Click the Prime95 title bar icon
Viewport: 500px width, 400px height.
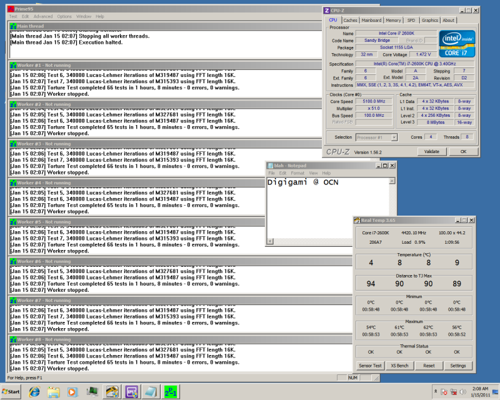pos(11,9)
